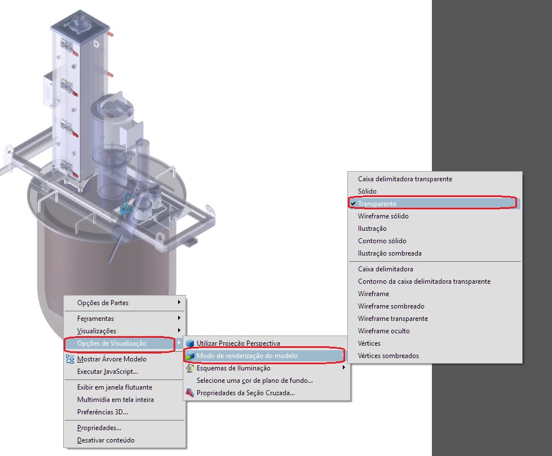Click the perspective projection cube icon
552x456 pixels.
point(190,343)
